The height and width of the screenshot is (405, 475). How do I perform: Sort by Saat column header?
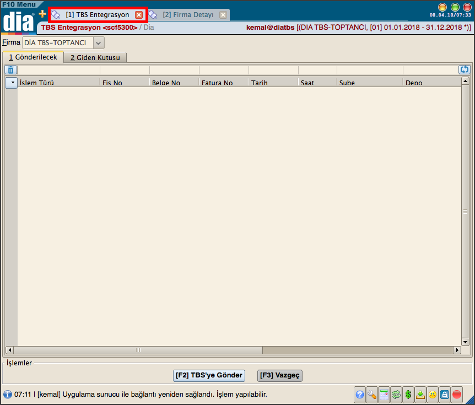[317, 83]
